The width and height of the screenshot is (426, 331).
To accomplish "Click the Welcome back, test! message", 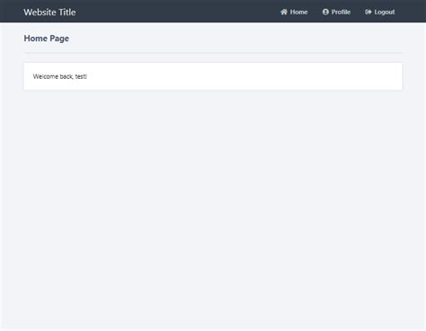I will (60, 76).
